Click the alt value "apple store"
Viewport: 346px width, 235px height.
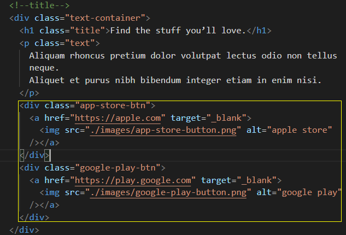[300, 130]
